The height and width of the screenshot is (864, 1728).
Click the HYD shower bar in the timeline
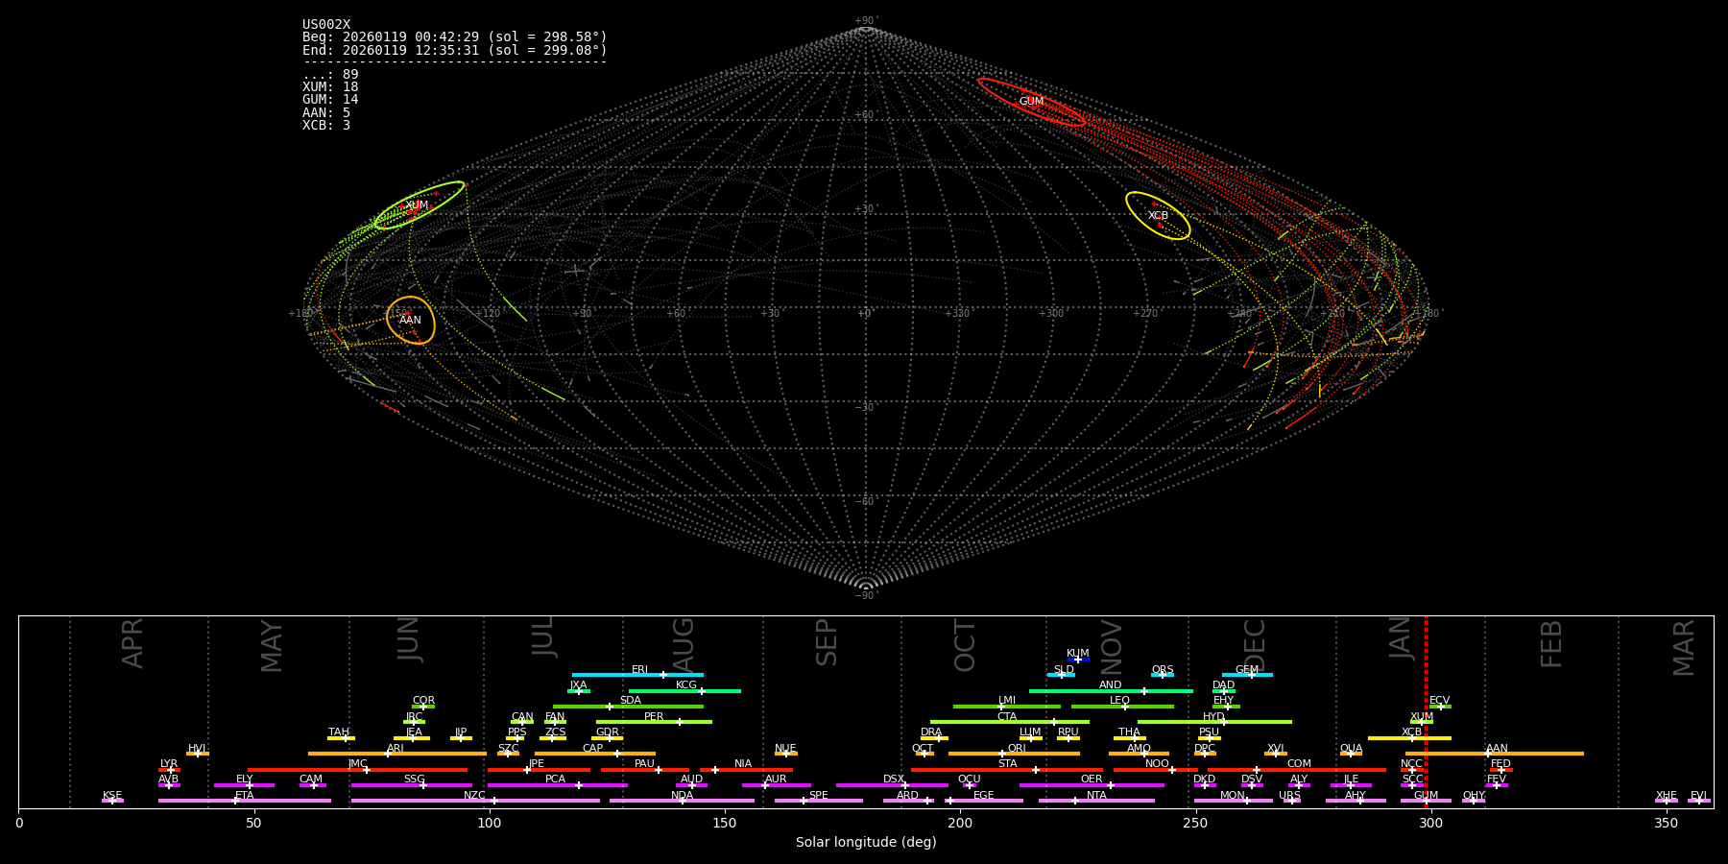click(x=1214, y=722)
